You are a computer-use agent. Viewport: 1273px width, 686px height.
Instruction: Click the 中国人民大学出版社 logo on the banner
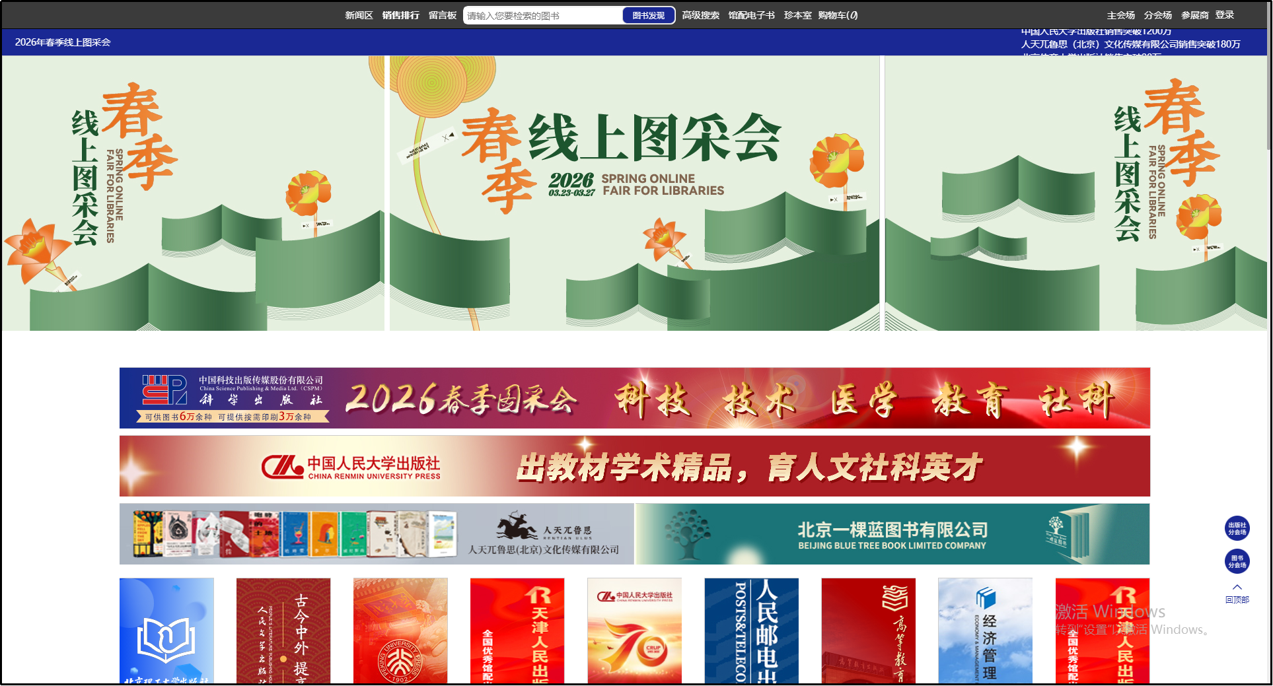coord(284,466)
